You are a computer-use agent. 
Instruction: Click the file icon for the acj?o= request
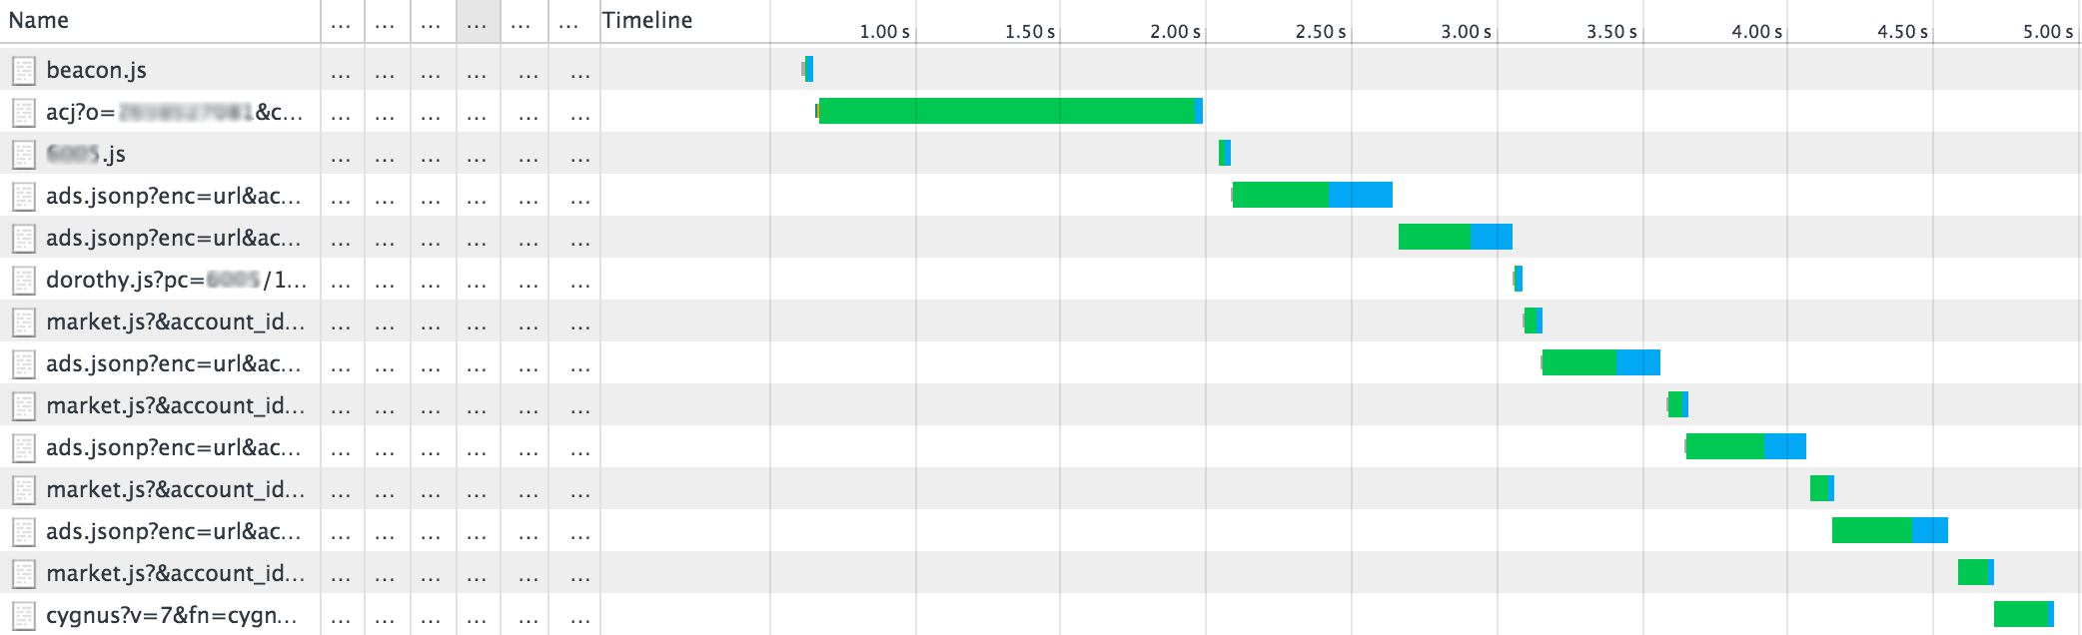(24, 112)
